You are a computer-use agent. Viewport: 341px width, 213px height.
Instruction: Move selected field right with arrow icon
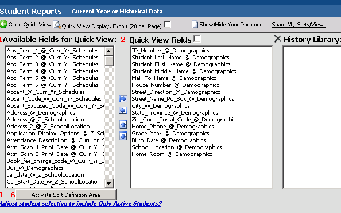click(123, 99)
